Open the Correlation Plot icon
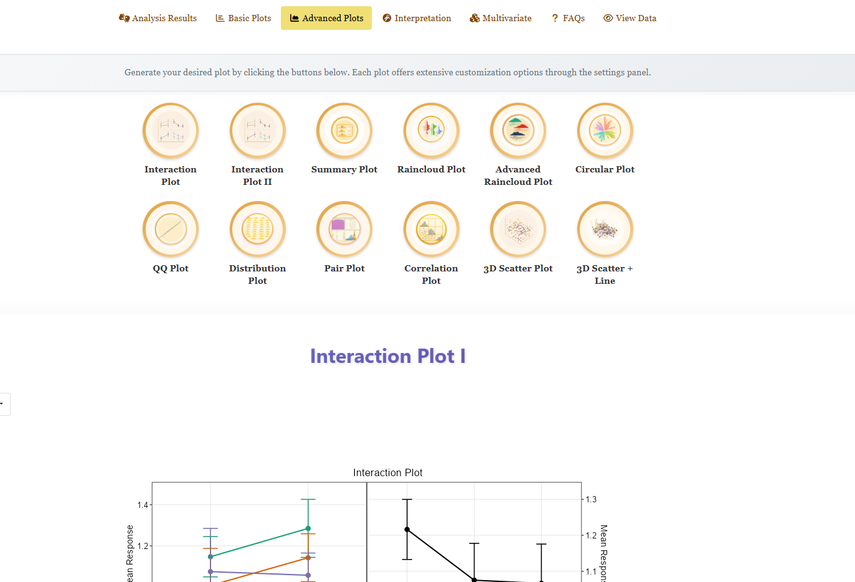 (432, 229)
